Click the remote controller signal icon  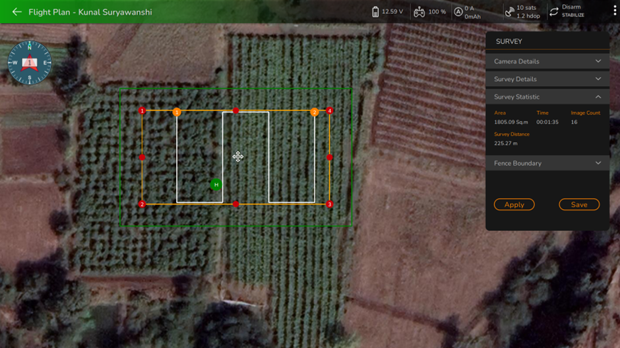click(x=419, y=12)
